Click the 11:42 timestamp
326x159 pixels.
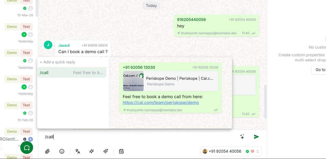click(x=245, y=114)
